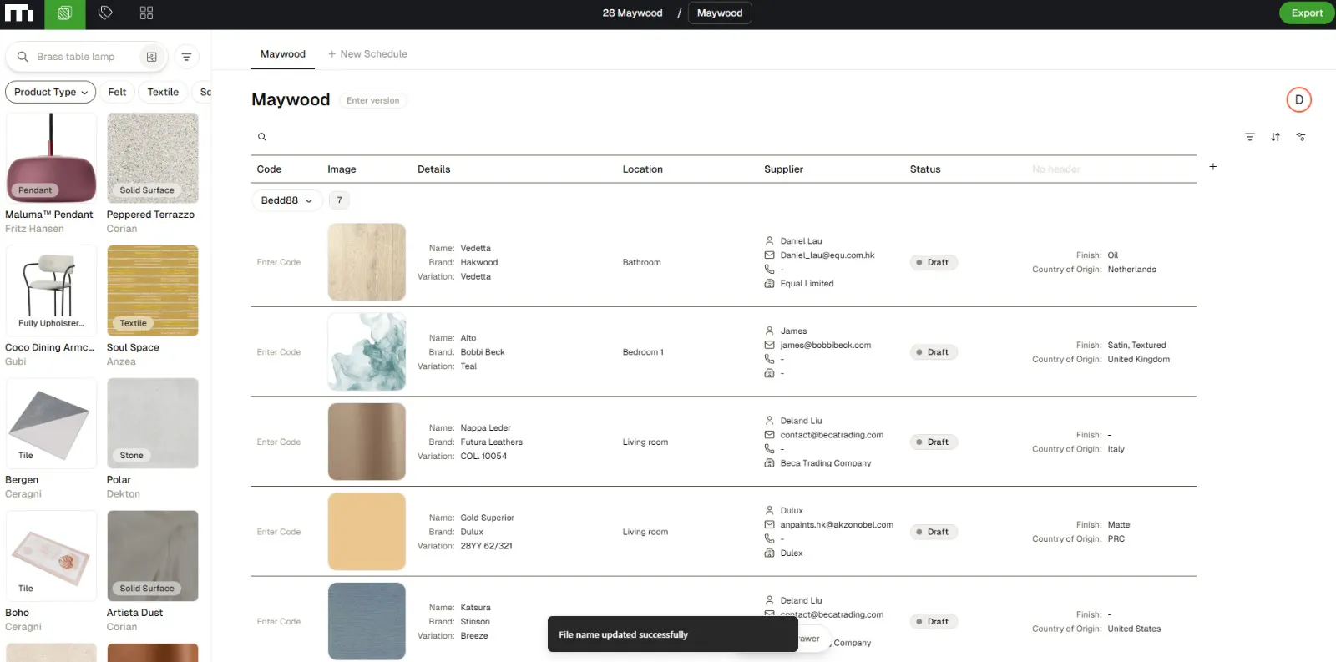Select the Felt filter chip
Screen dimensions: 1336x662
pyautogui.click(x=117, y=92)
